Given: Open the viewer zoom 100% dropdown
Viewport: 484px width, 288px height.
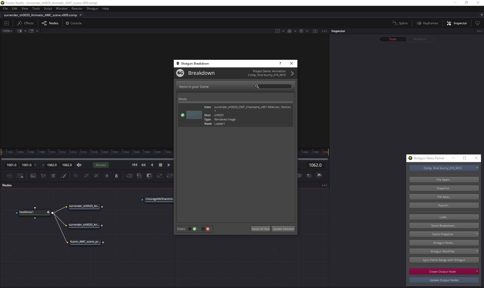Looking at the screenshot, I should click(7, 31).
